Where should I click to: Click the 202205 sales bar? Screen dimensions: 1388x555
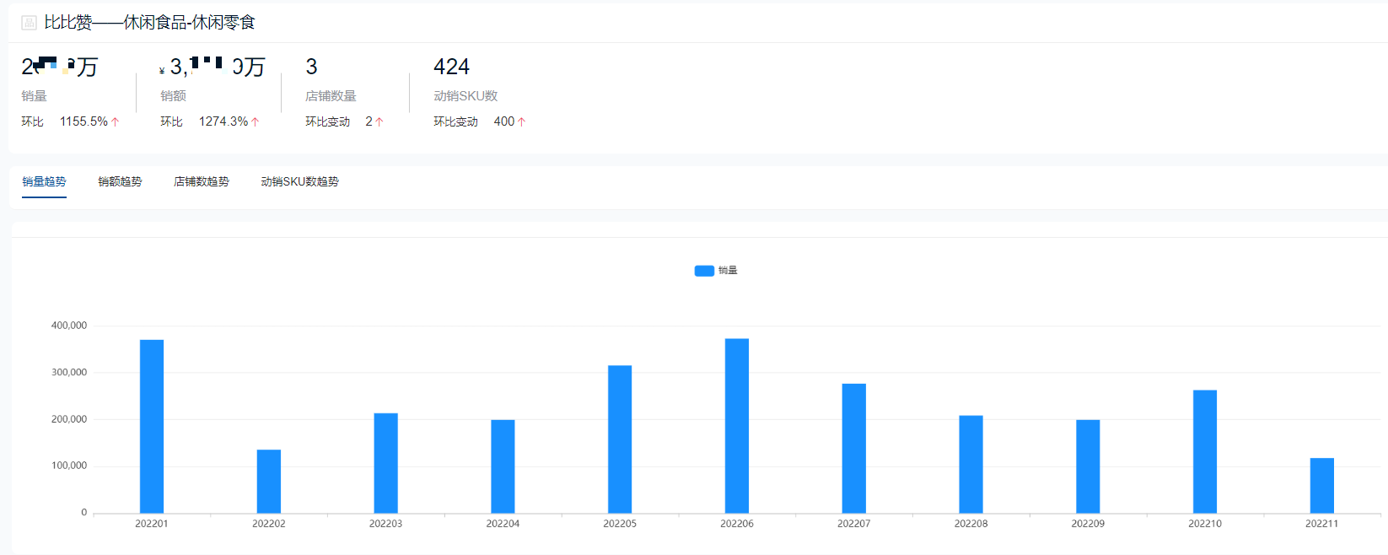click(620, 439)
